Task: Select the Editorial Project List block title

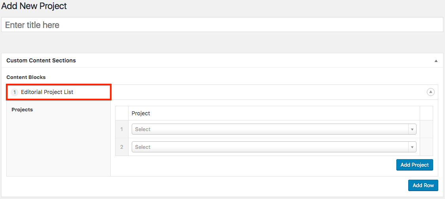Action: tap(47, 92)
